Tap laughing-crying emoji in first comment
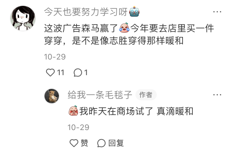Image resolution: width=231 pixels, height=149 pixels. [x=124, y=27]
